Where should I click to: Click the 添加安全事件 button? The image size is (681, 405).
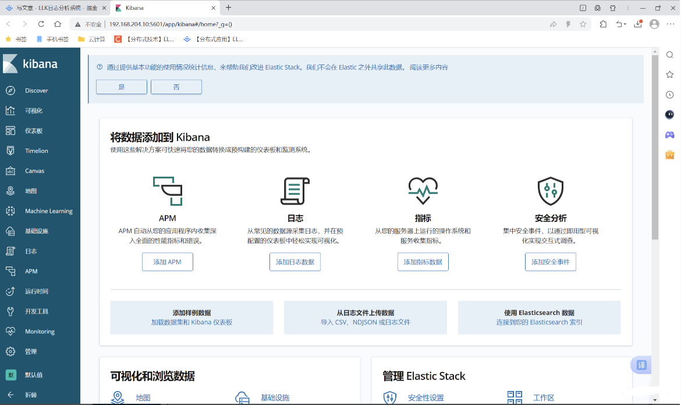tap(550, 262)
